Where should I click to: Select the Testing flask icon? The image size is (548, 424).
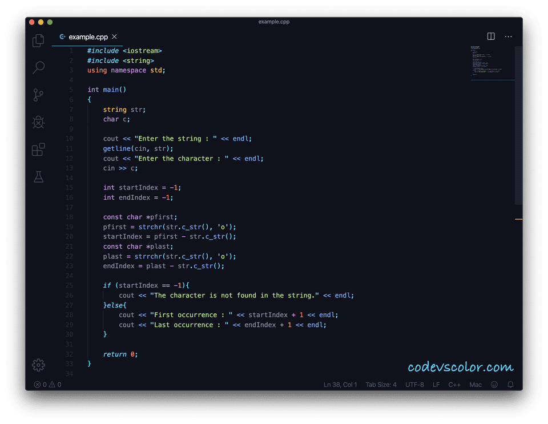pyautogui.click(x=38, y=177)
